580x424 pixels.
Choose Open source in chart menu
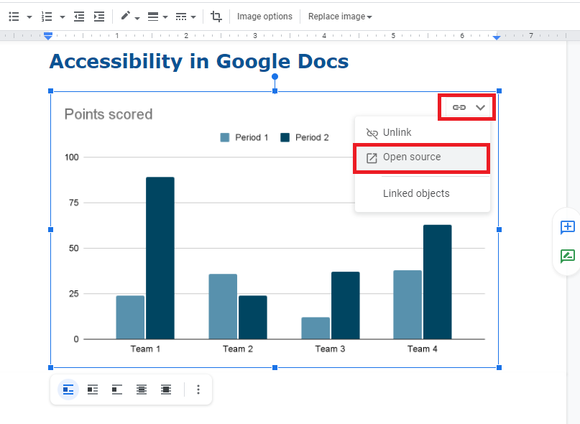[411, 157]
